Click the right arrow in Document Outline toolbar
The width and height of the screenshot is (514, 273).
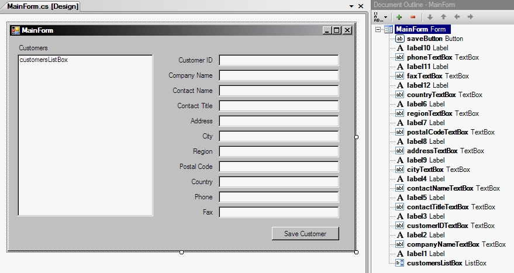pyautogui.click(x=470, y=17)
